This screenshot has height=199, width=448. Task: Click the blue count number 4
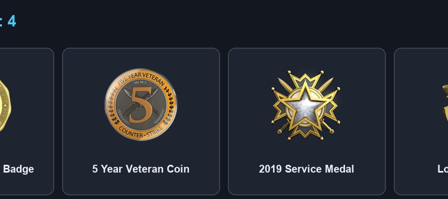tap(12, 21)
